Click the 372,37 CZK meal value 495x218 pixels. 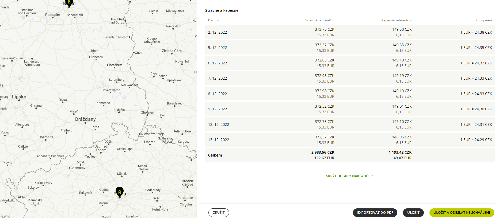click(325, 137)
